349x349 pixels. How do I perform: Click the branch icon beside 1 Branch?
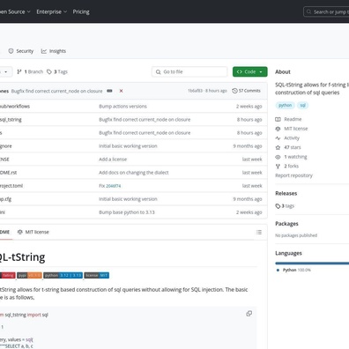[19, 71]
